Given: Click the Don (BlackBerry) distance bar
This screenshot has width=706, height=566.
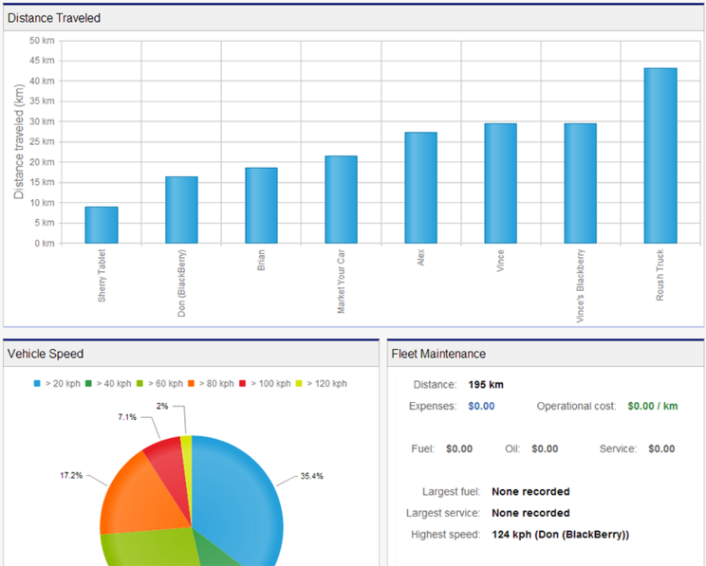Looking at the screenshot, I should (181, 210).
